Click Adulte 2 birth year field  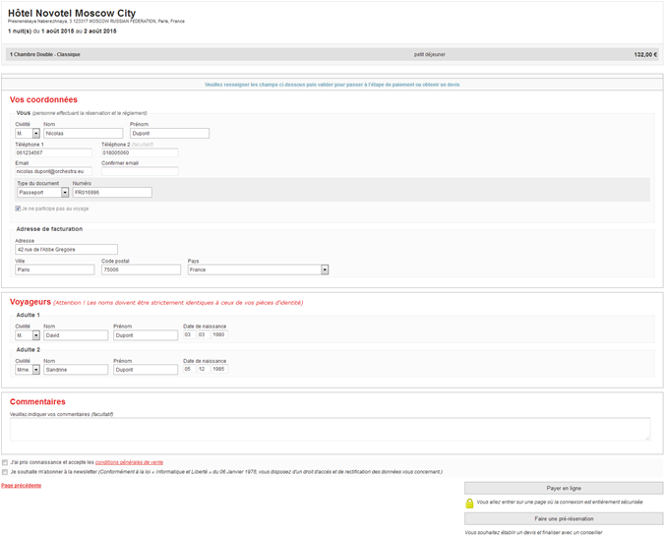point(218,370)
